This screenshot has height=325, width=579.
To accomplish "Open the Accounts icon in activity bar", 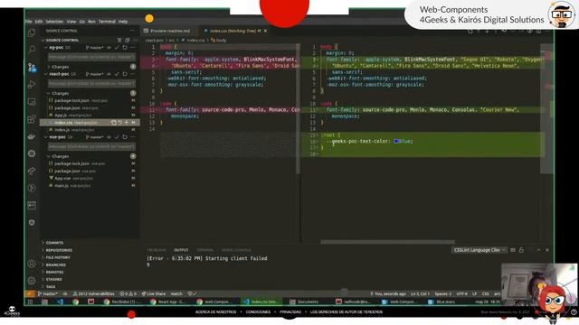I will click(x=32, y=264).
